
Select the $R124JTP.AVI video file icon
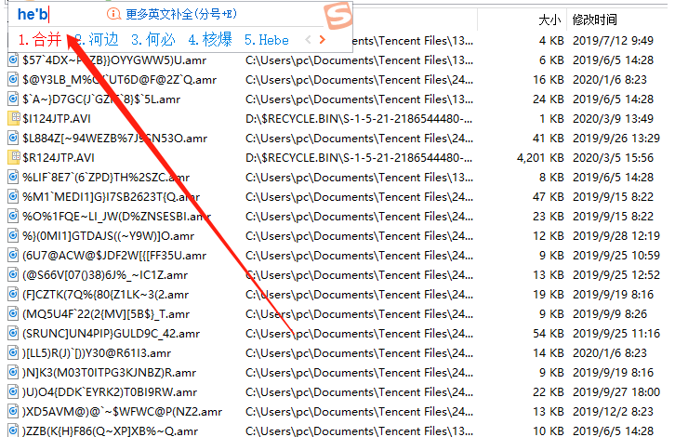14,157
